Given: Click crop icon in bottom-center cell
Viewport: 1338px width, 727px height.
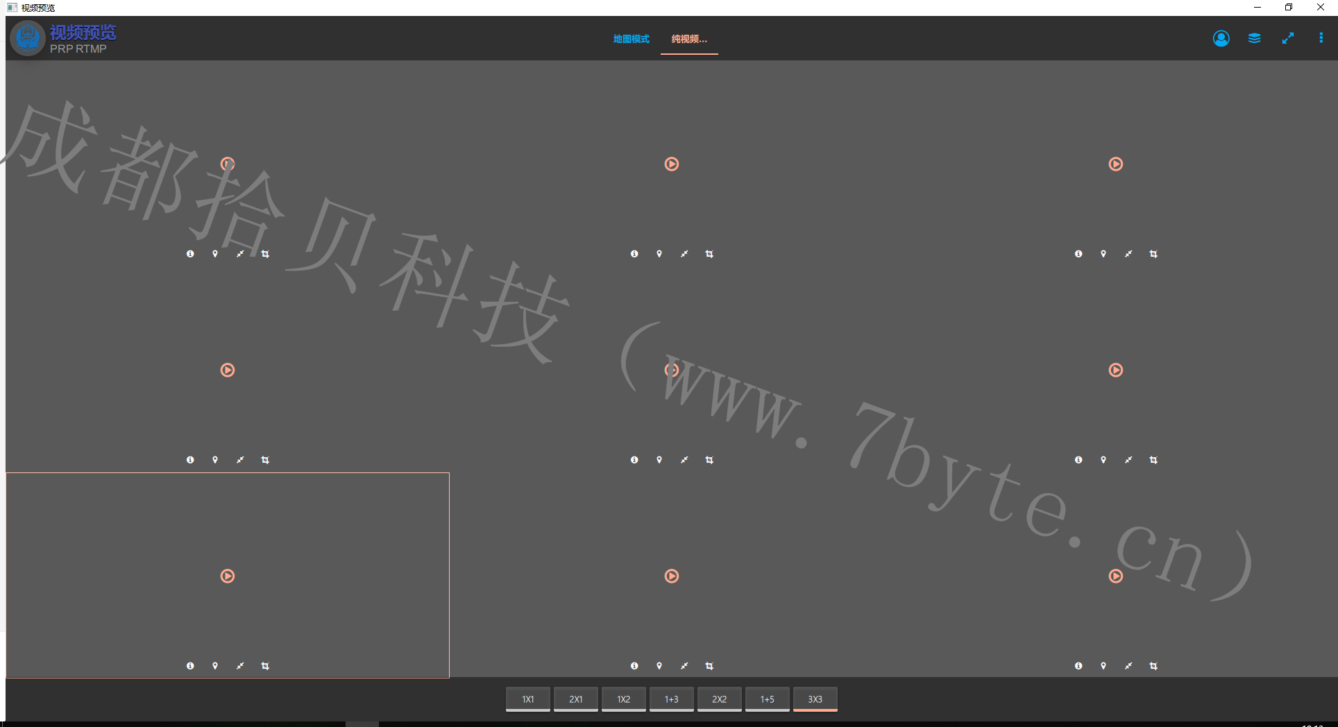Looking at the screenshot, I should point(709,666).
